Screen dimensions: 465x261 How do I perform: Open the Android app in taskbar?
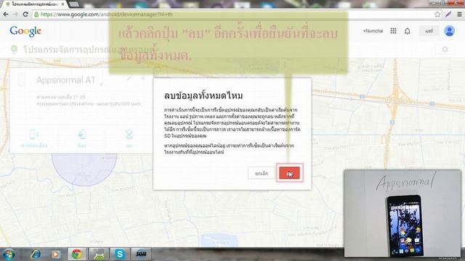(x=99, y=254)
